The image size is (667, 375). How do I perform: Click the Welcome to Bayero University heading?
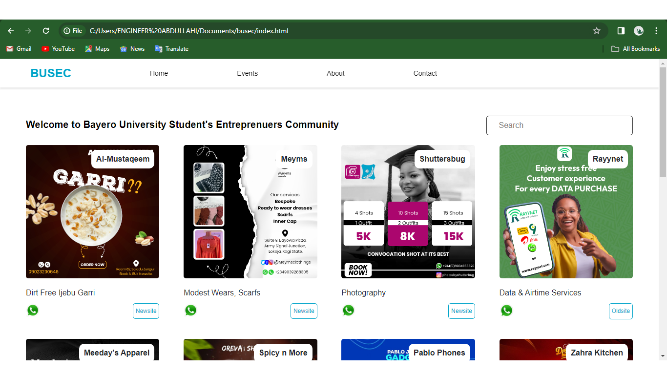182,125
